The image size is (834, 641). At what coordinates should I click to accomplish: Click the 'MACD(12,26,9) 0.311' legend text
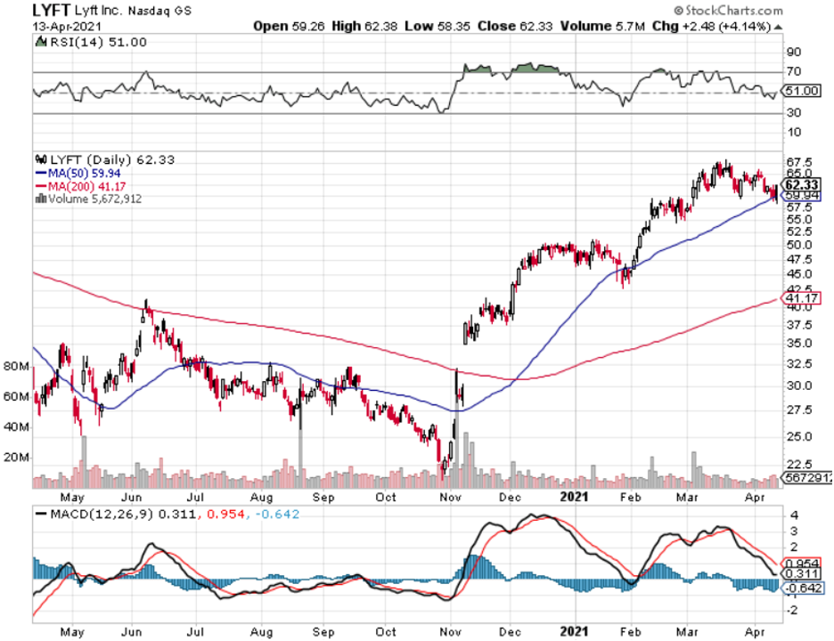123,514
